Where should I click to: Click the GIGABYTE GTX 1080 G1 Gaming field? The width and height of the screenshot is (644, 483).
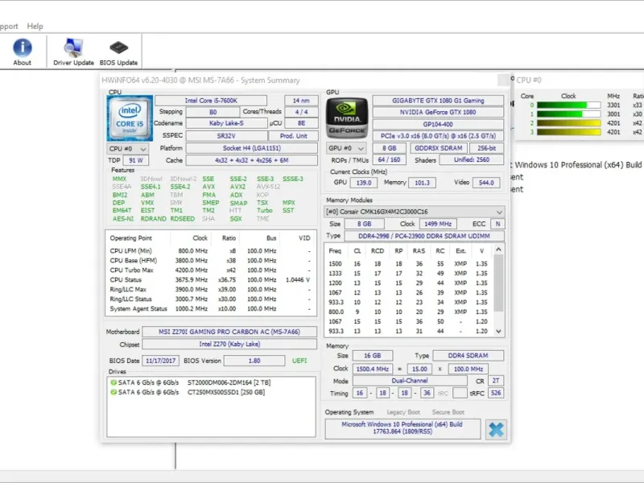pyautogui.click(x=438, y=101)
